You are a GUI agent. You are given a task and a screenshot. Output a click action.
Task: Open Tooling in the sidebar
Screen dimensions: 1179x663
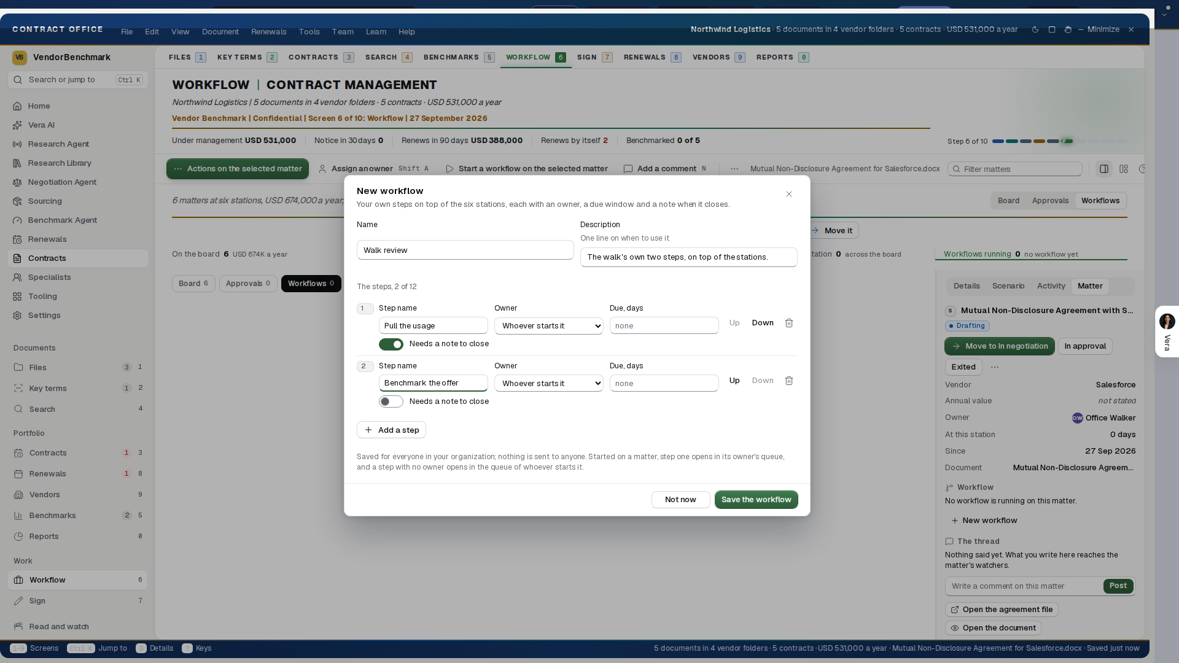point(77,296)
